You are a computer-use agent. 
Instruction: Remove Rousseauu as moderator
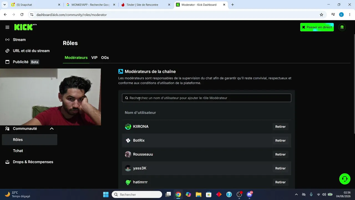point(280,154)
